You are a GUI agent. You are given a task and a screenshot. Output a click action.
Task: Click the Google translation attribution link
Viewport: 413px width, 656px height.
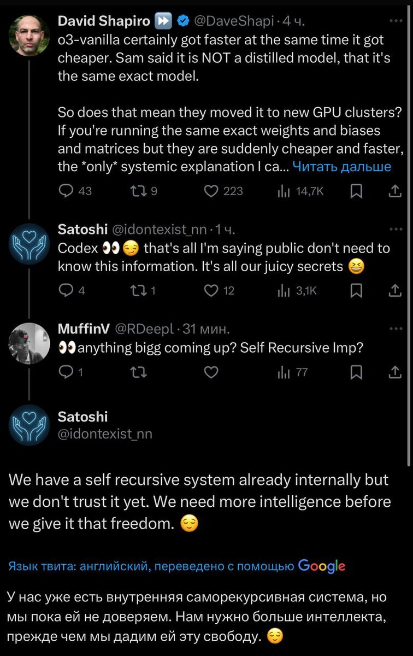coord(322,566)
